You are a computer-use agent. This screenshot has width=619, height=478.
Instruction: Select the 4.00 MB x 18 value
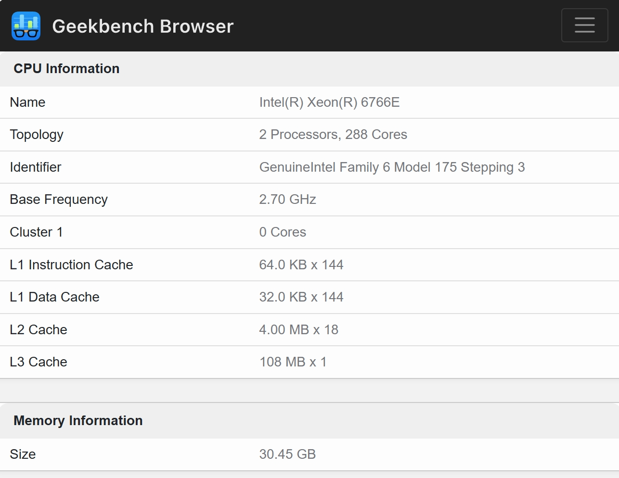point(299,330)
